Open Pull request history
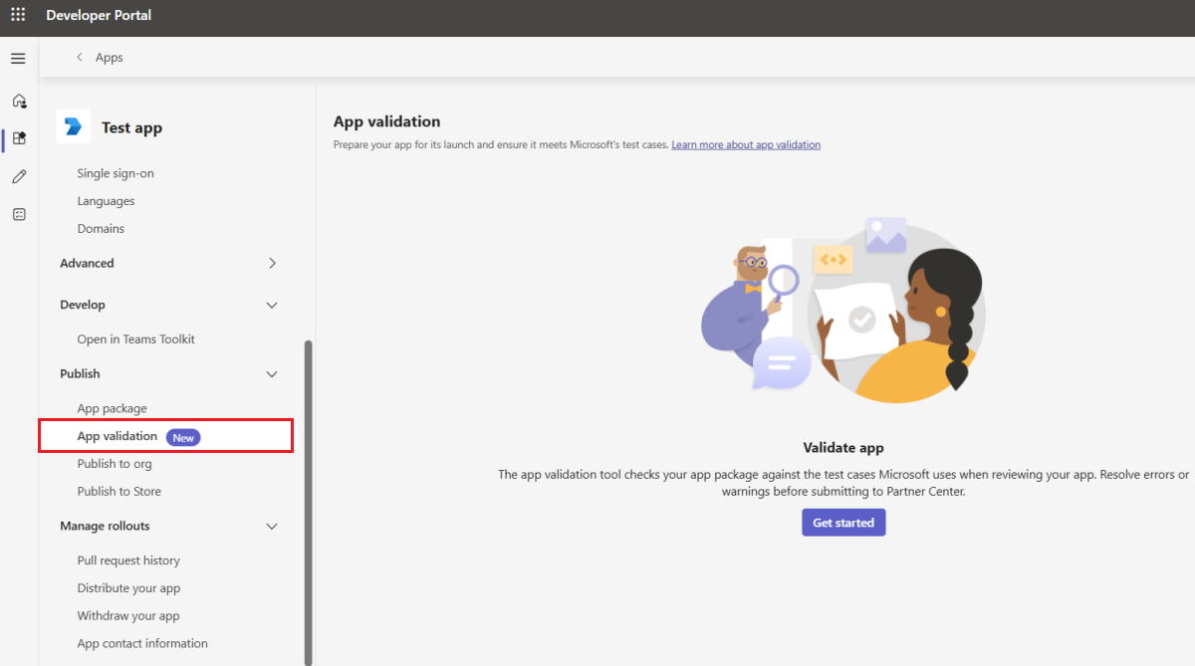This screenshot has width=1195, height=666. pos(128,560)
